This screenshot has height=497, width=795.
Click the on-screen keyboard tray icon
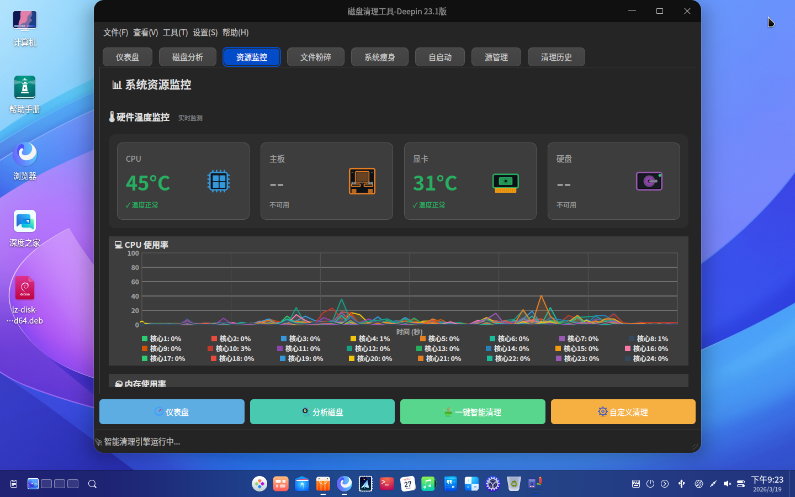point(636,484)
